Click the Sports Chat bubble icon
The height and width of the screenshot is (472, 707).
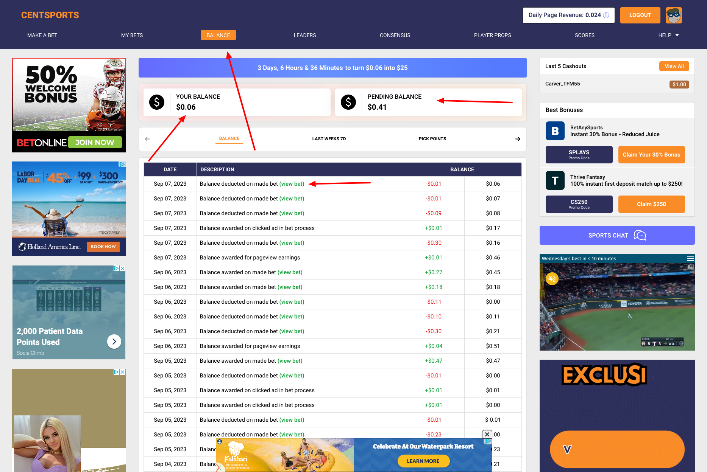[x=640, y=235]
